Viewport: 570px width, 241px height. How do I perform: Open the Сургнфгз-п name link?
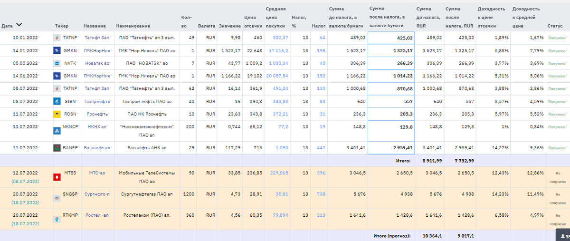coord(97,193)
